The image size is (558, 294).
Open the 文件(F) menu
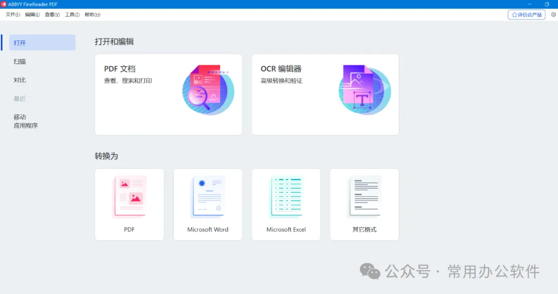[x=13, y=14]
